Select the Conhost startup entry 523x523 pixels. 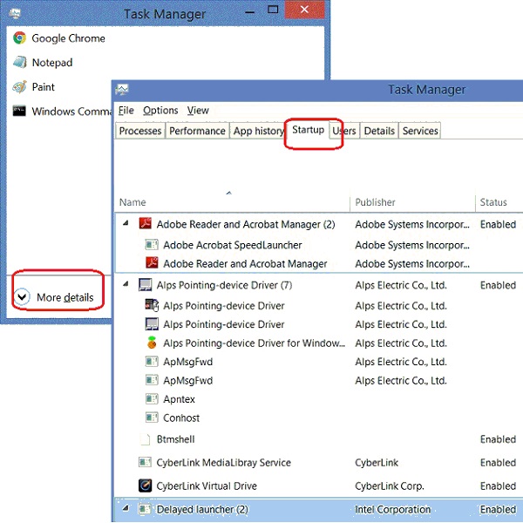[x=181, y=418]
